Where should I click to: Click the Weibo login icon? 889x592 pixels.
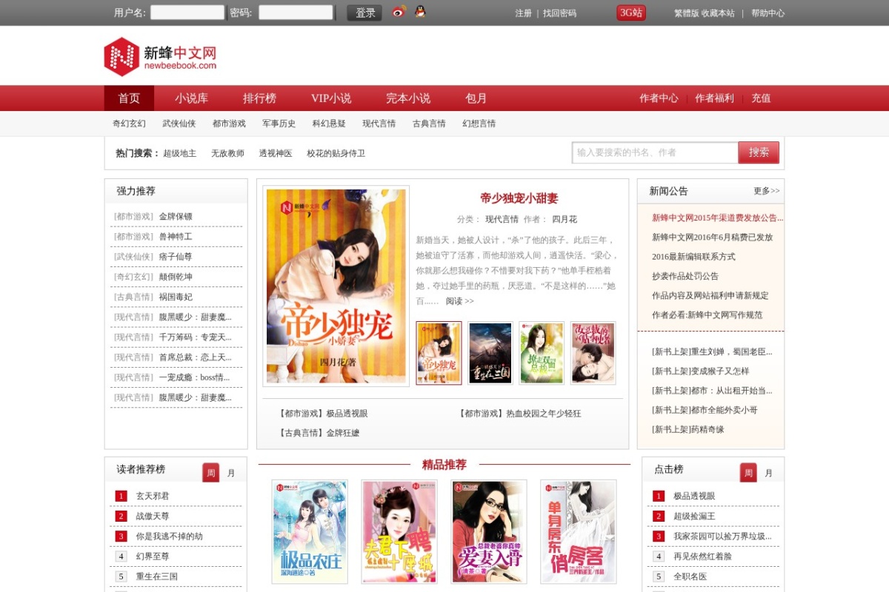[x=399, y=12]
